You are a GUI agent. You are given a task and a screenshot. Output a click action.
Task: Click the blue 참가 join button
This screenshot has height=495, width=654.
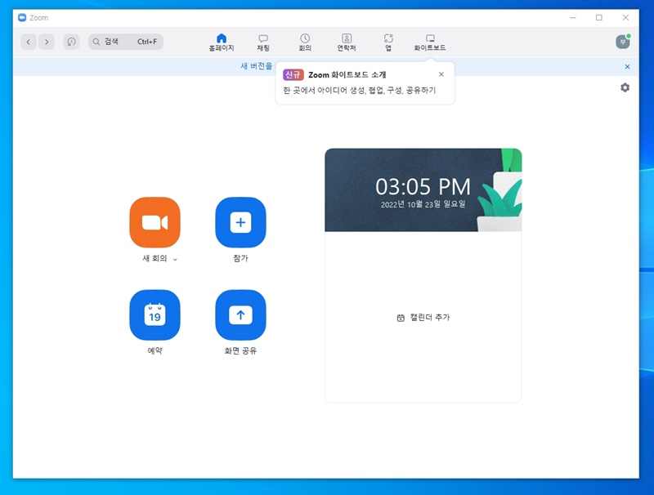tap(240, 222)
